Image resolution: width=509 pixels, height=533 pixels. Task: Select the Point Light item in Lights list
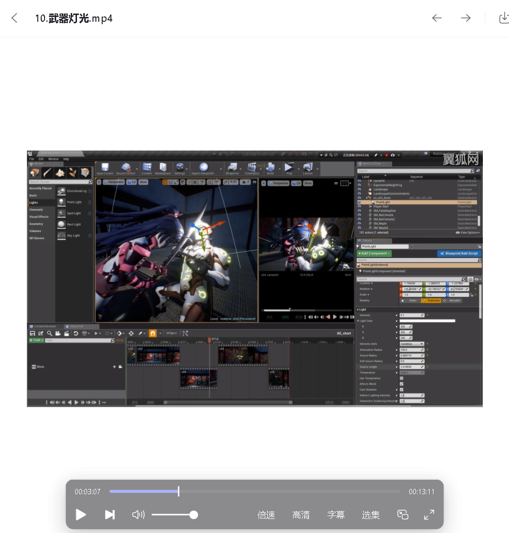tap(75, 202)
